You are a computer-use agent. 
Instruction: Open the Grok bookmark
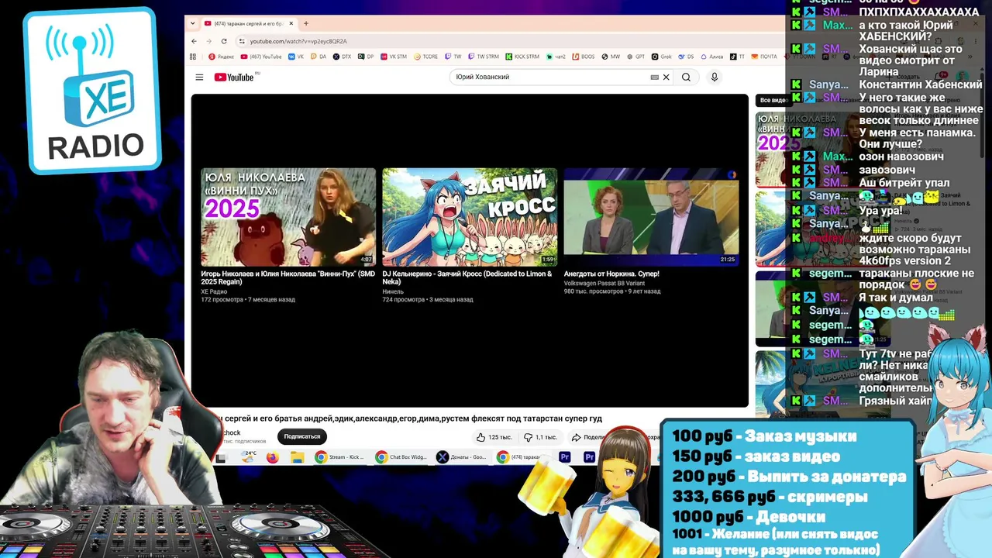click(662, 57)
